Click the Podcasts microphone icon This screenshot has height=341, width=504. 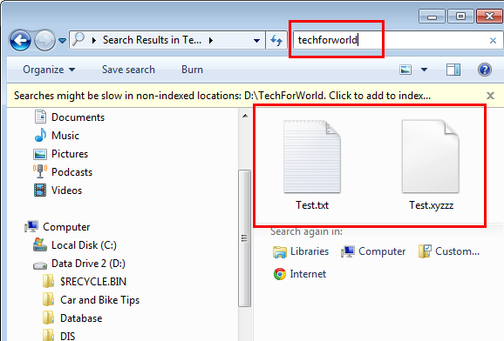(x=40, y=171)
